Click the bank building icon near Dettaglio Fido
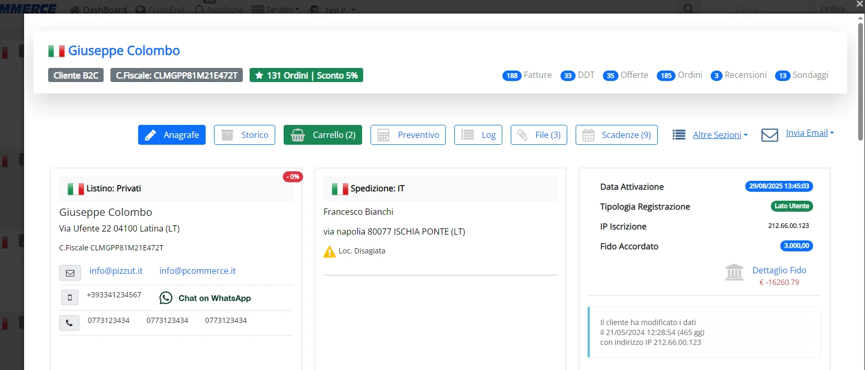Viewport: 865px width, 370px height. click(734, 272)
